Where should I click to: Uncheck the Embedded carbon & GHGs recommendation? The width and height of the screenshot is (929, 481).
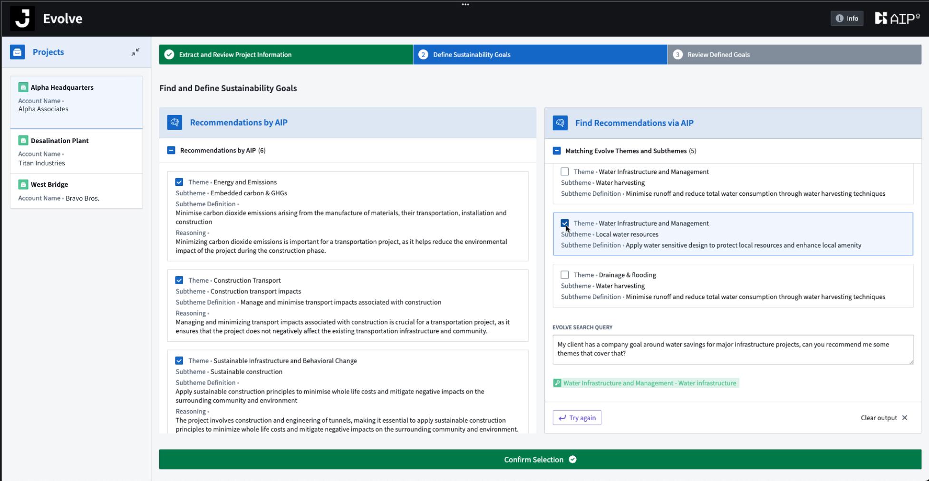pos(179,182)
